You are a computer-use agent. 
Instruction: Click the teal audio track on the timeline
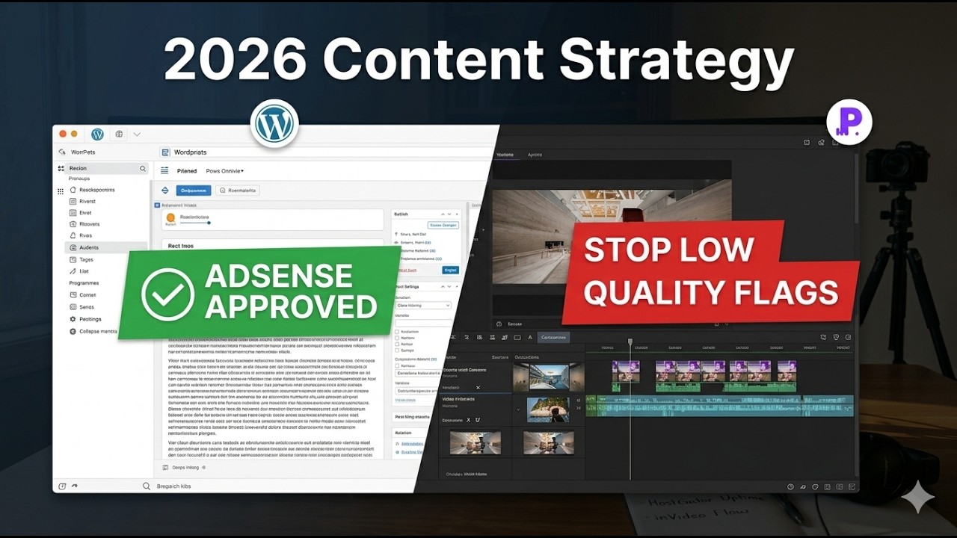pos(719,406)
